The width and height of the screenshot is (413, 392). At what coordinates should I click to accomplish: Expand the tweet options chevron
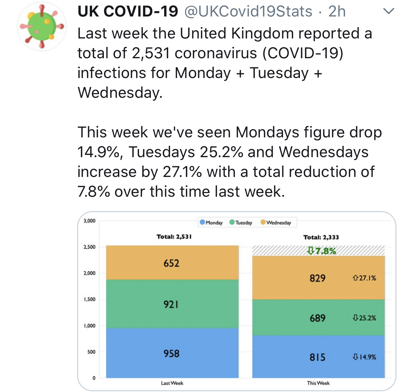coord(388,12)
